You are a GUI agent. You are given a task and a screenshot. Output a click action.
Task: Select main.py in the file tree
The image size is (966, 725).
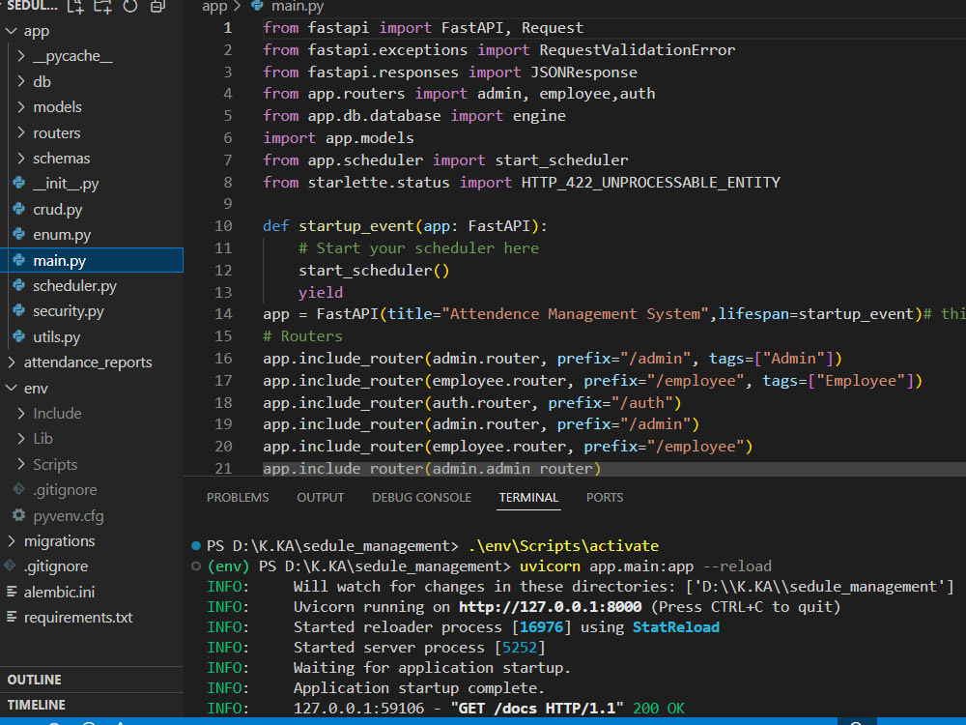coord(92,260)
